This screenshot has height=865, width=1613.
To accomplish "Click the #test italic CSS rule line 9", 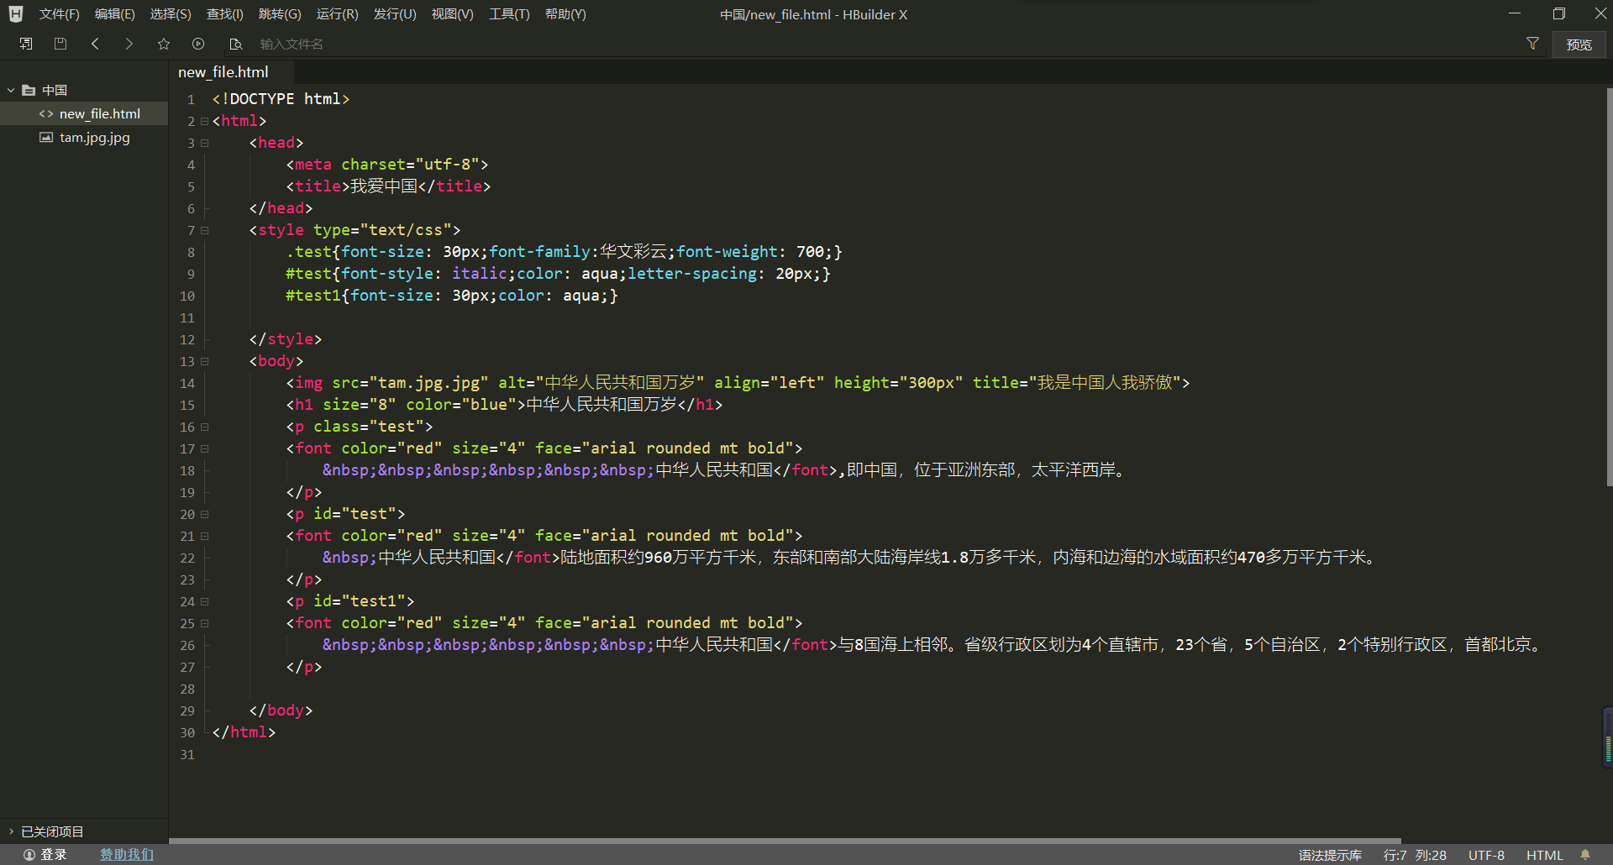I will [558, 274].
